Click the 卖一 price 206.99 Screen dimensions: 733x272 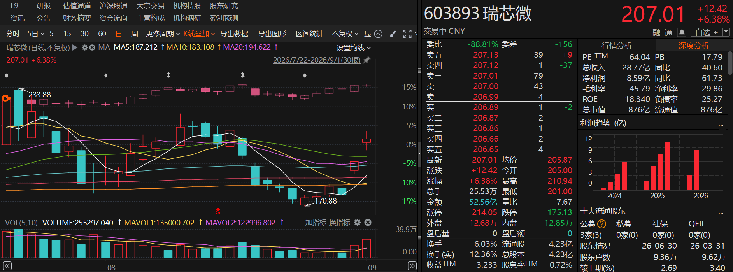[x=486, y=97]
